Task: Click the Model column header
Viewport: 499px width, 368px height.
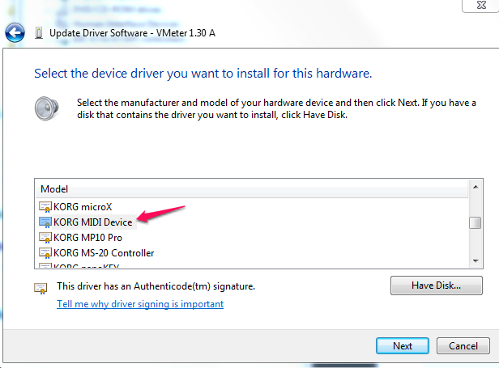Action: (251, 188)
